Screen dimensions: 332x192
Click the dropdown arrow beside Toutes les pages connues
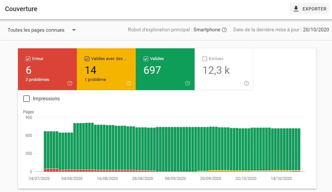coord(74,30)
